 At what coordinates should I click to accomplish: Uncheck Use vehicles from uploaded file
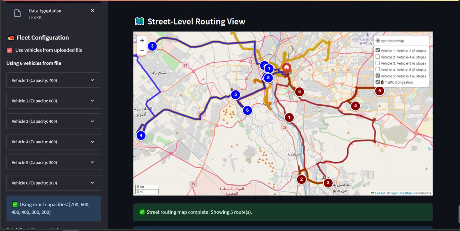(10, 50)
